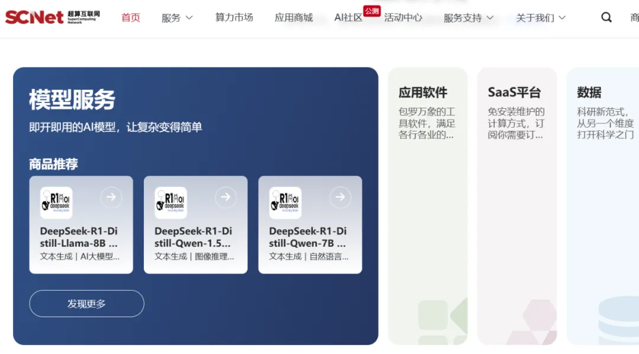Screen dimensions: 639x354
Task: Click DeepSeek logo on the Llama-8B card
Action: pos(56,203)
